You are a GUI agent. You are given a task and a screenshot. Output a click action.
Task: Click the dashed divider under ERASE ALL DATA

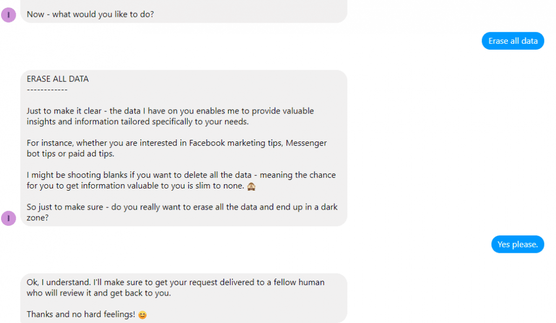[47, 90]
